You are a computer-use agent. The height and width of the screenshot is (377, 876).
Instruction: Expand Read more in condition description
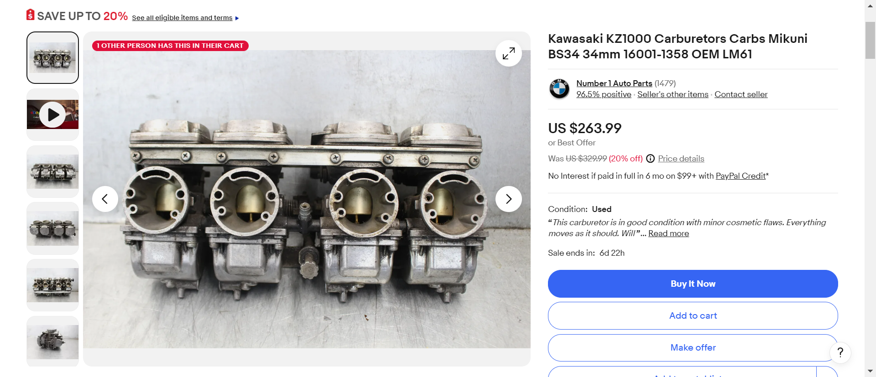[x=668, y=233]
